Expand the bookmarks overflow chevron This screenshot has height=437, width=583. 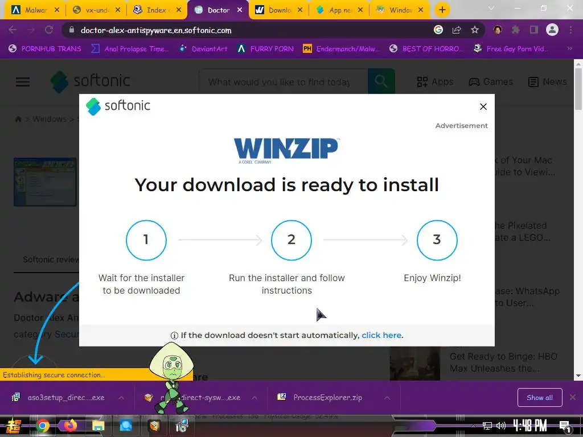coord(569,49)
